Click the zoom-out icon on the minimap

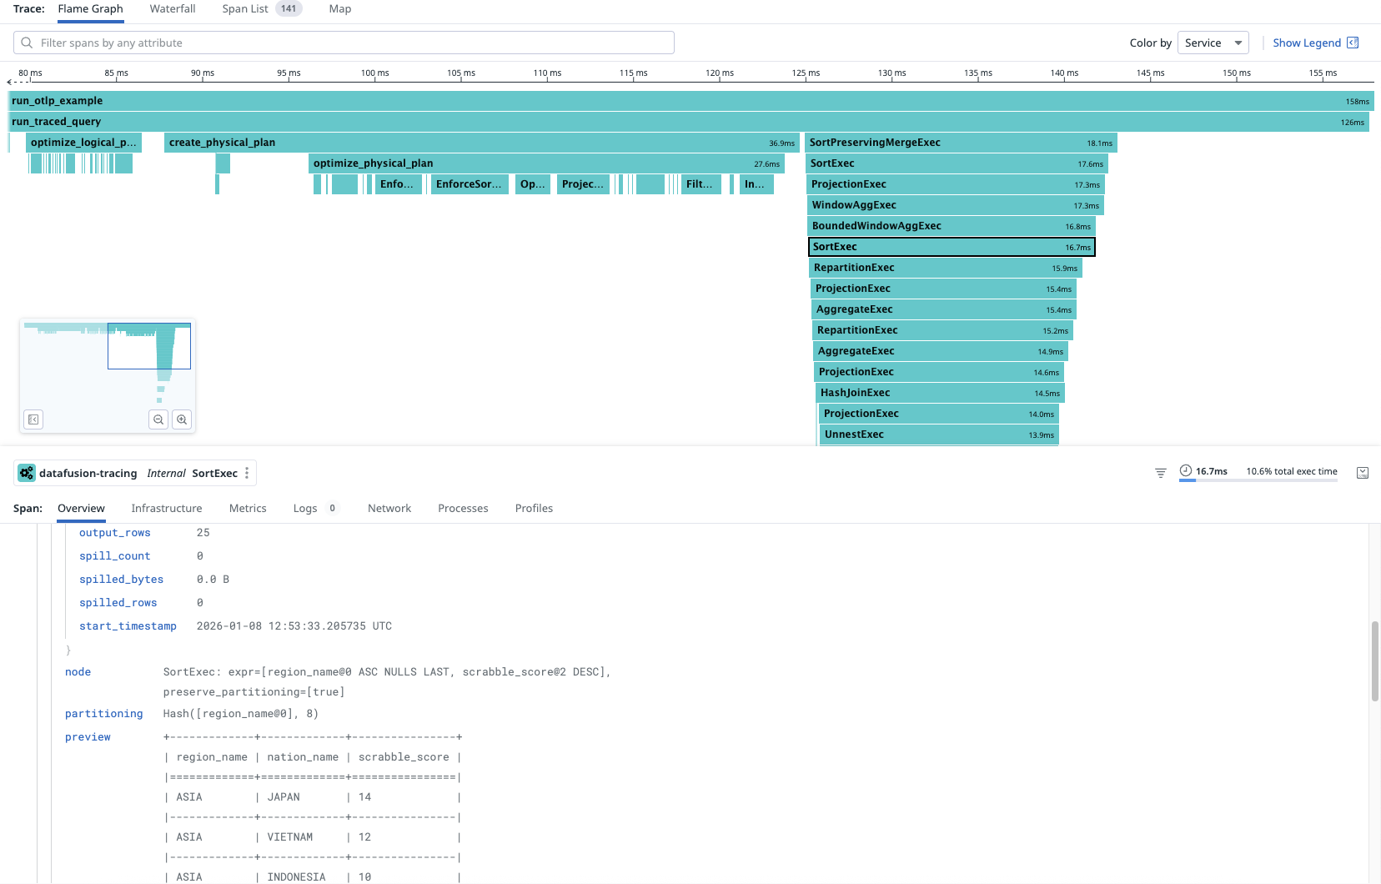(x=158, y=419)
